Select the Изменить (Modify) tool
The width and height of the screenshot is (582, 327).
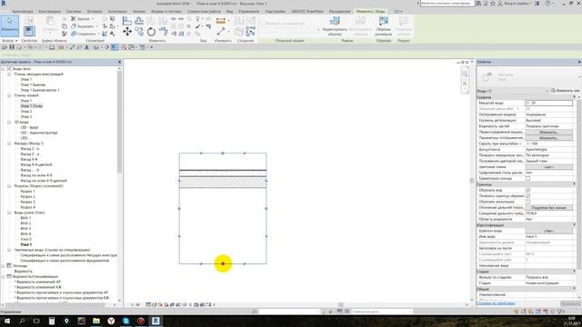click(x=9, y=25)
